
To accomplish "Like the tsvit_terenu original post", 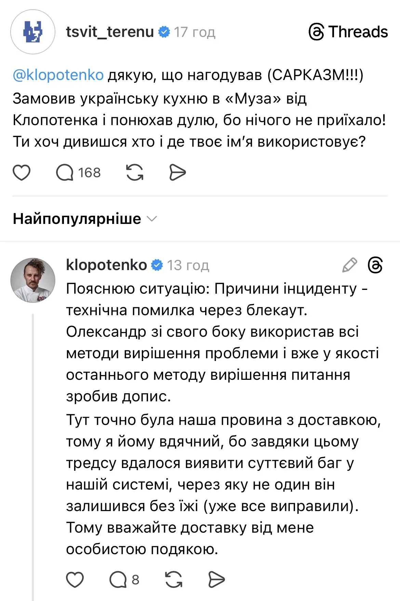I will point(22,172).
